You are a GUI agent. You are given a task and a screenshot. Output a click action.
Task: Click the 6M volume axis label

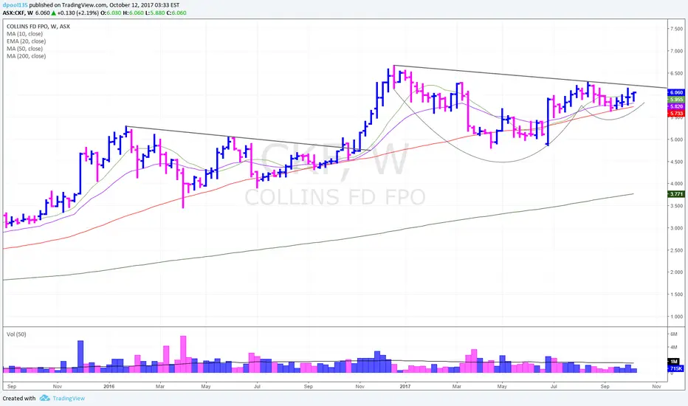pyautogui.click(x=673, y=334)
